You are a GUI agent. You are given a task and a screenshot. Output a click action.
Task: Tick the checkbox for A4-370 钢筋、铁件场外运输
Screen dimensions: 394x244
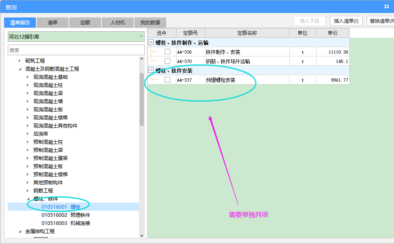[x=167, y=61]
